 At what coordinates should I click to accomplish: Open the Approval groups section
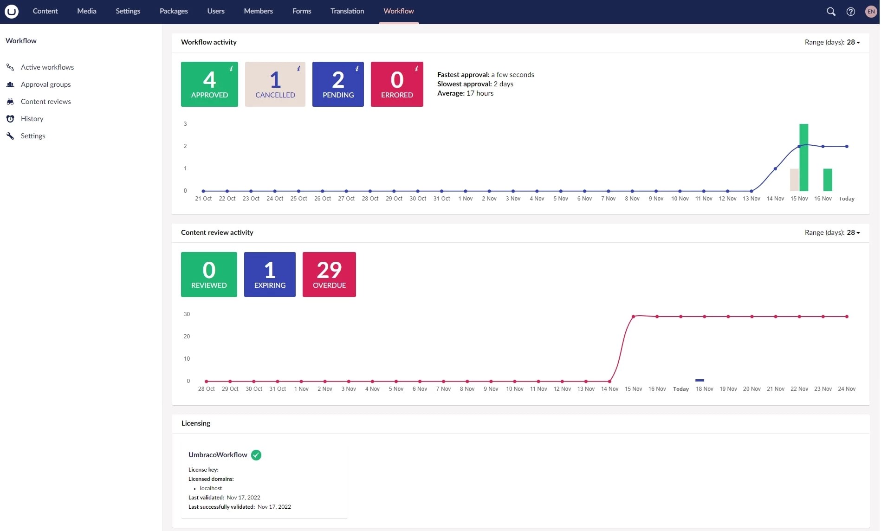click(x=45, y=84)
